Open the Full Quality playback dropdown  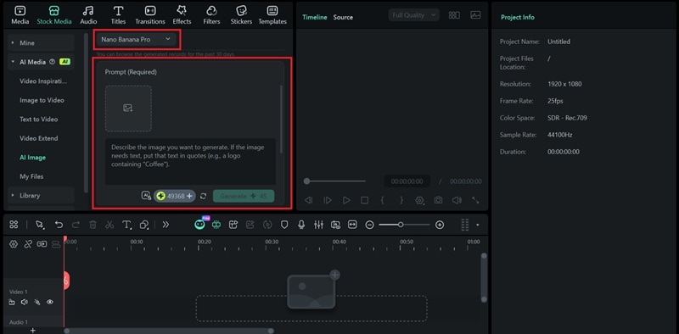pos(414,15)
